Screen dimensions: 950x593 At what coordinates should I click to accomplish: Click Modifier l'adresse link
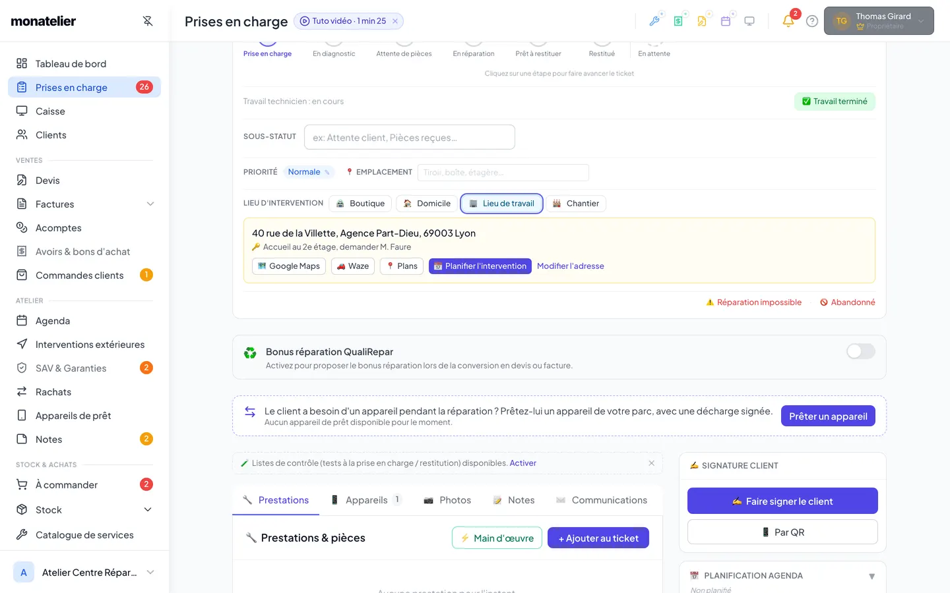tap(571, 266)
